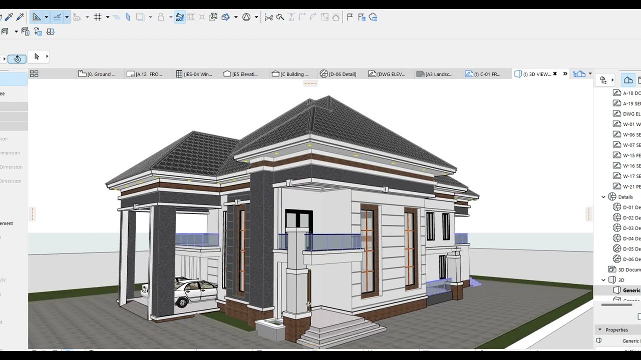The image size is (641, 360).
Task: Click the flag markup icon
Action: pyautogui.click(x=350, y=17)
